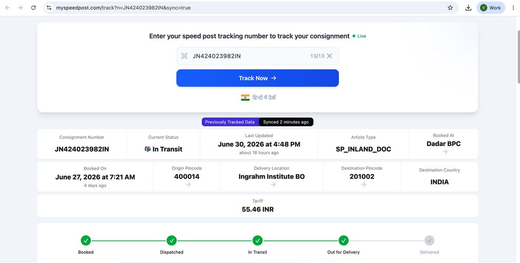Click the Ingrahm Institute BO delivery location
520x263 pixels.
[x=272, y=176]
